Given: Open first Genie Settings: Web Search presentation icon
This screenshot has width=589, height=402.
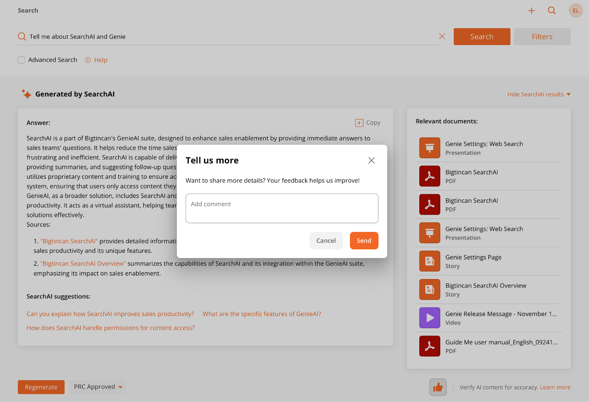Looking at the screenshot, I should point(430,148).
